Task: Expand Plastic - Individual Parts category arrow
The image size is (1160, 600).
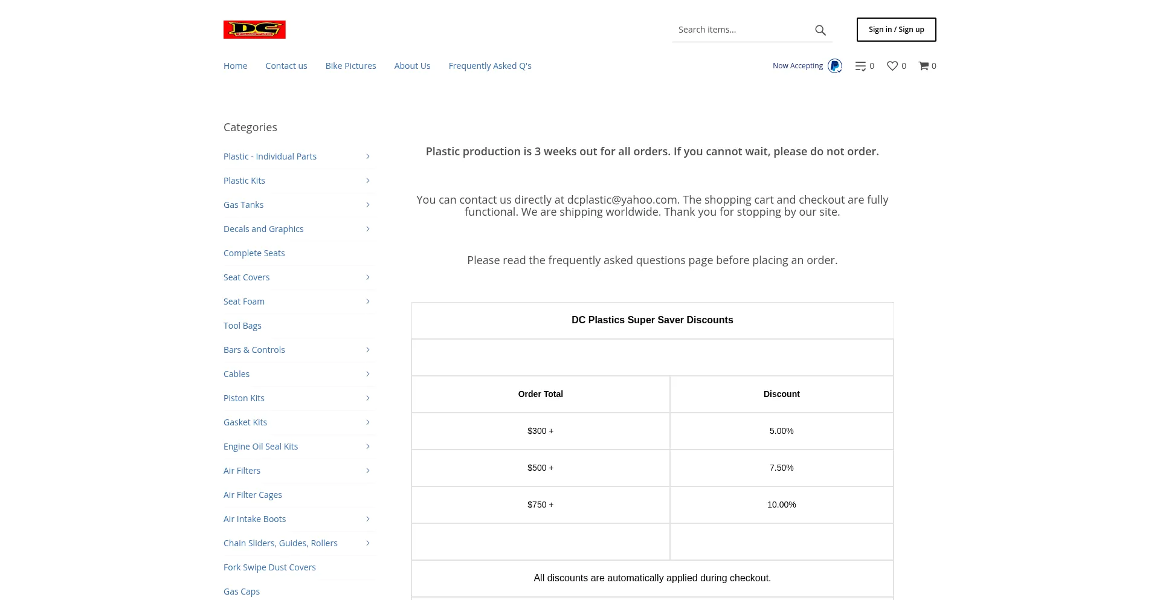Action: pyautogui.click(x=367, y=156)
